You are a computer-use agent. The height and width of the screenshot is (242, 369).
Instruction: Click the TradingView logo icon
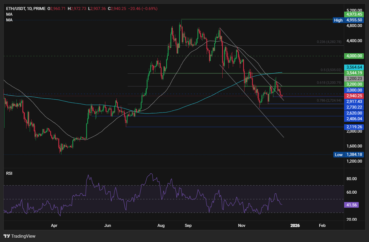(x=7, y=236)
